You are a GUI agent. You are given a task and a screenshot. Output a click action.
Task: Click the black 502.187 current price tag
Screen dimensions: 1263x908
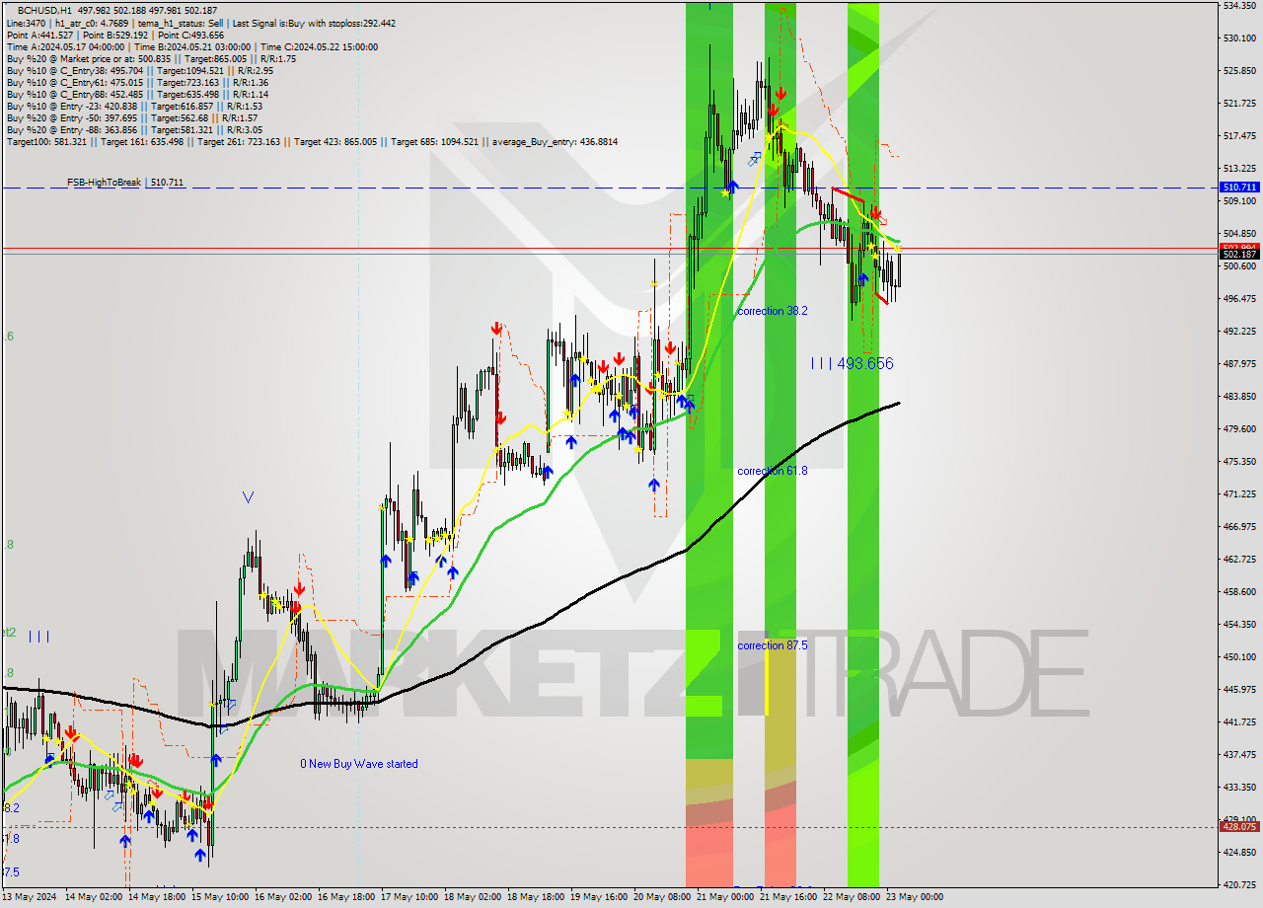pyautogui.click(x=1239, y=255)
